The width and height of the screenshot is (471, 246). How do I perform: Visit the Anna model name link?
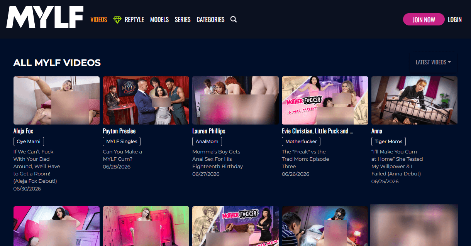pos(377,131)
